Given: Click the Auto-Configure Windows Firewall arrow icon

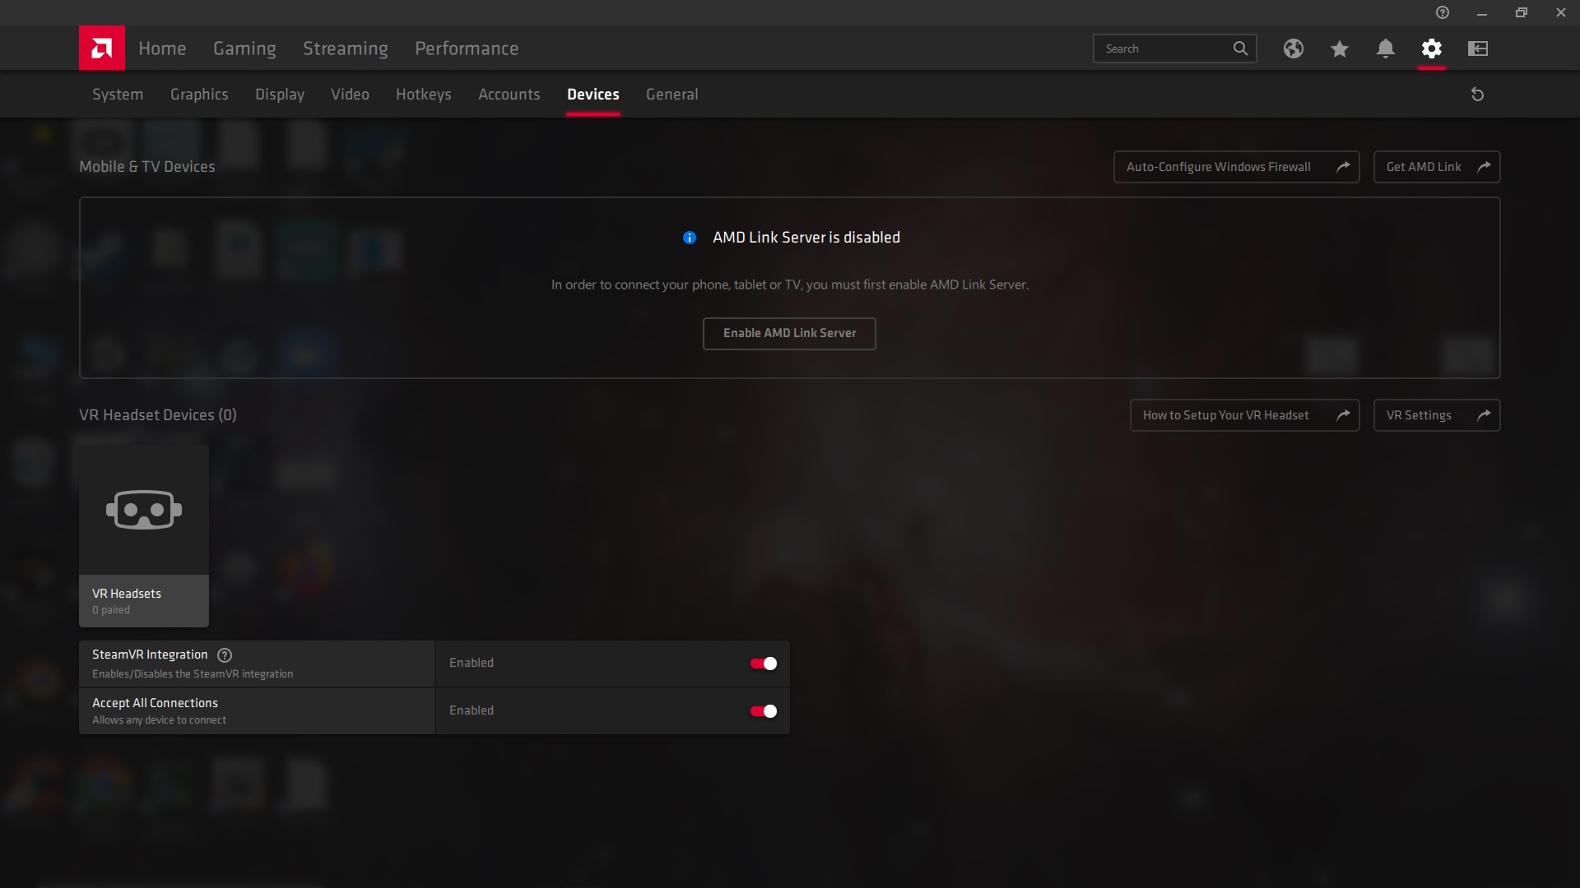Looking at the screenshot, I should coord(1343,167).
